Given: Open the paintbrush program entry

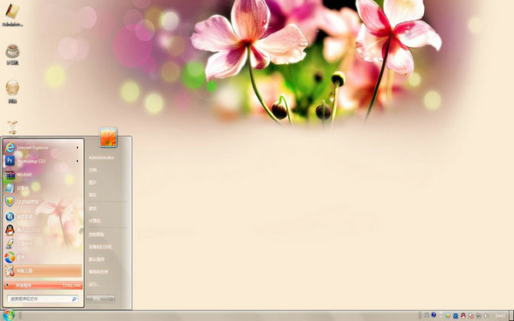Looking at the screenshot, I should [x=42, y=244].
